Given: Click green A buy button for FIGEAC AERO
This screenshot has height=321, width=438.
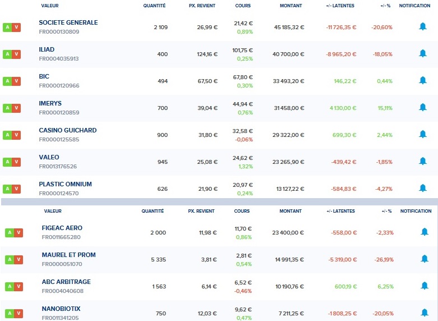Looking at the screenshot, I should [10, 233].
